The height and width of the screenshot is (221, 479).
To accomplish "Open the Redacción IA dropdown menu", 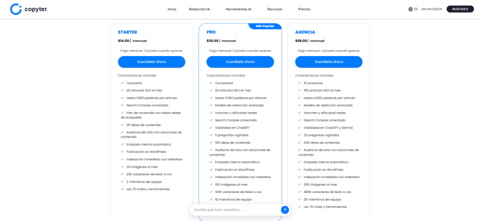I will pos(201,9).
